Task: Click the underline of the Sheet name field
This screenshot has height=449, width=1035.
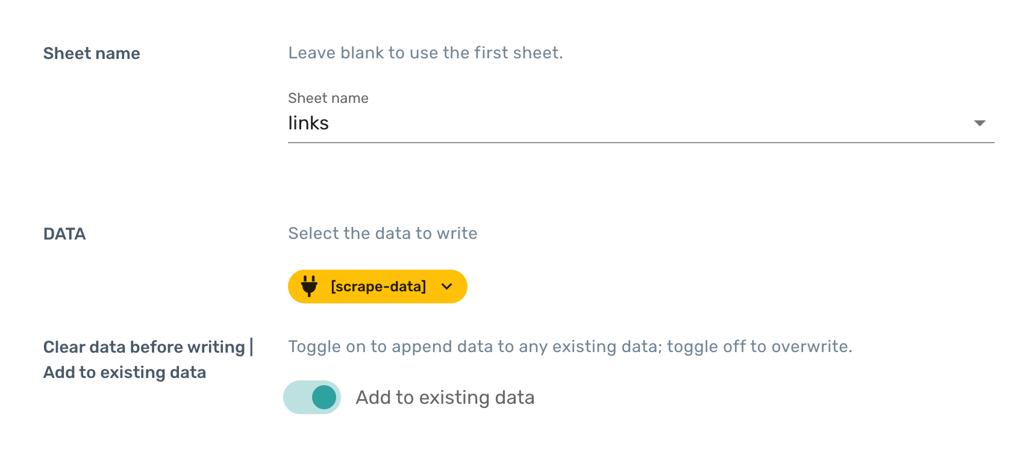Action: click(x=641, y=143)
